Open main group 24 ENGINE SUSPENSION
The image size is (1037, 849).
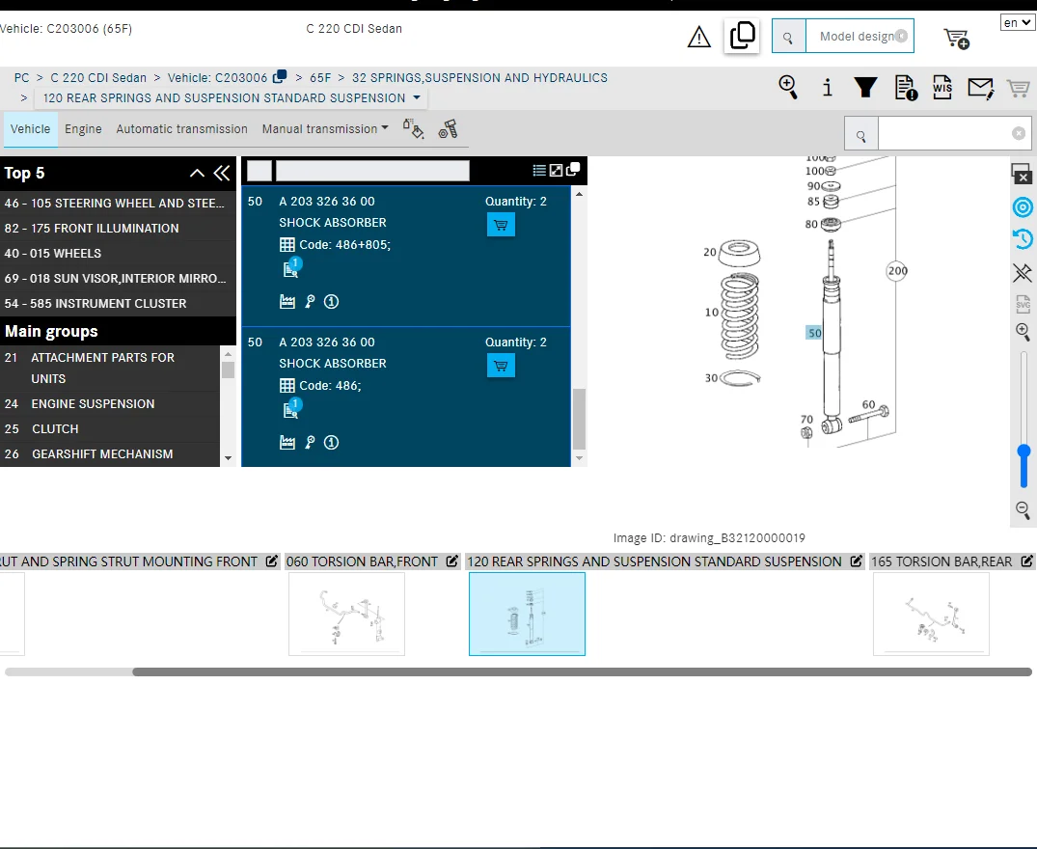(x=110, y=404)
